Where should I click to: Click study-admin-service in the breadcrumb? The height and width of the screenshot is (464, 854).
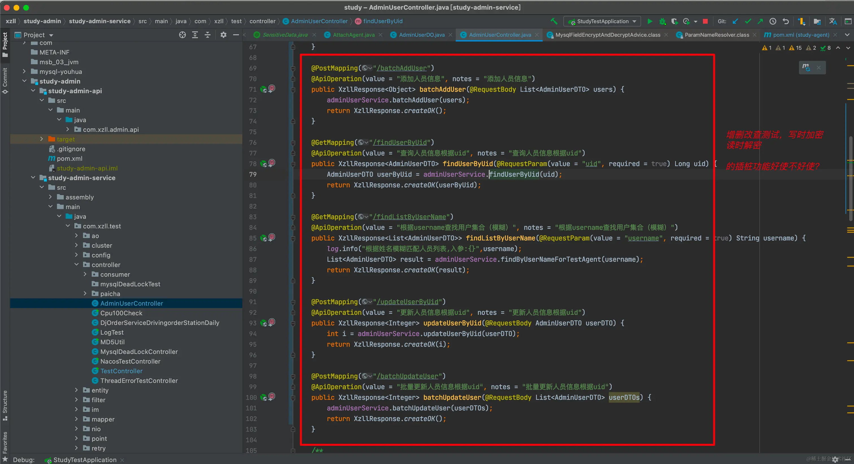pos(99,21)
